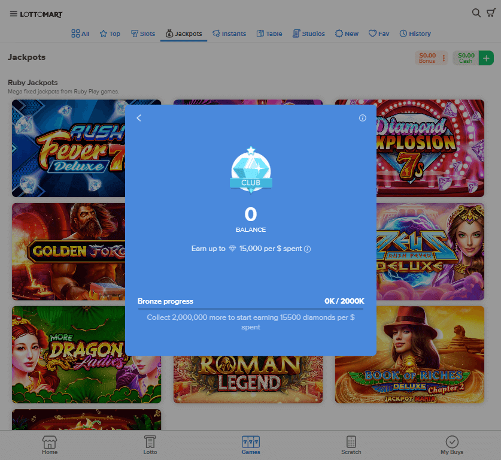This screenshot has height=460, width=501.
Task: Open Diamond Explosion 7s game
Action: coord(430,149)
